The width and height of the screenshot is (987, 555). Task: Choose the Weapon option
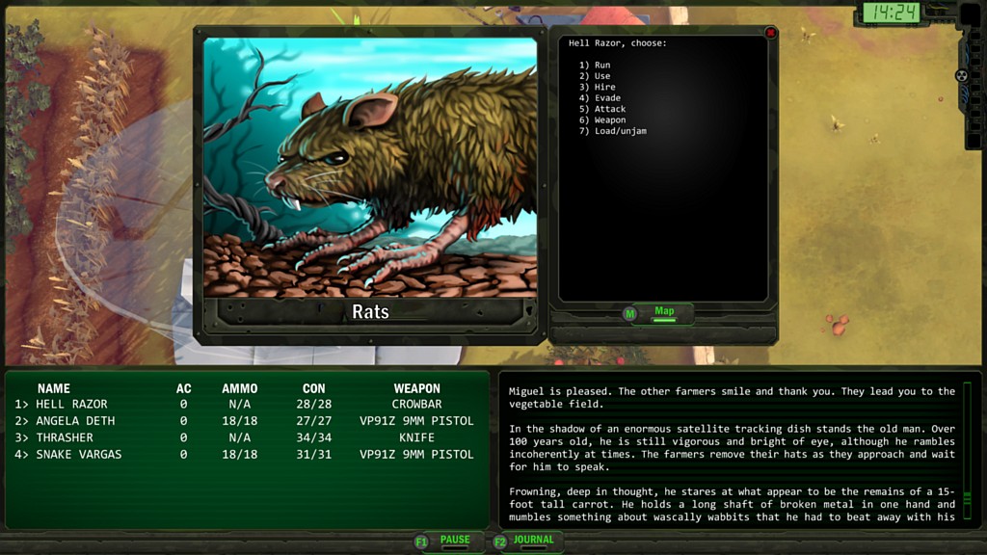609,120
